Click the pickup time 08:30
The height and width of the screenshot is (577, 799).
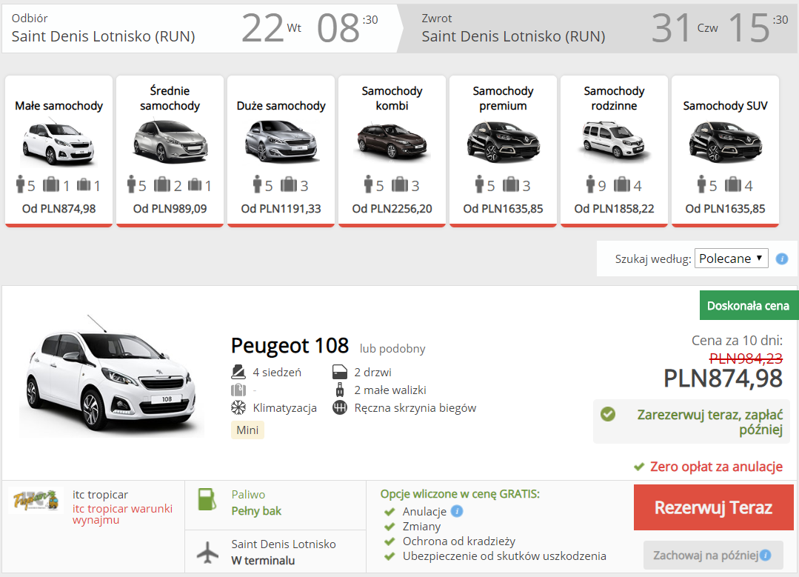coord(347,28)
